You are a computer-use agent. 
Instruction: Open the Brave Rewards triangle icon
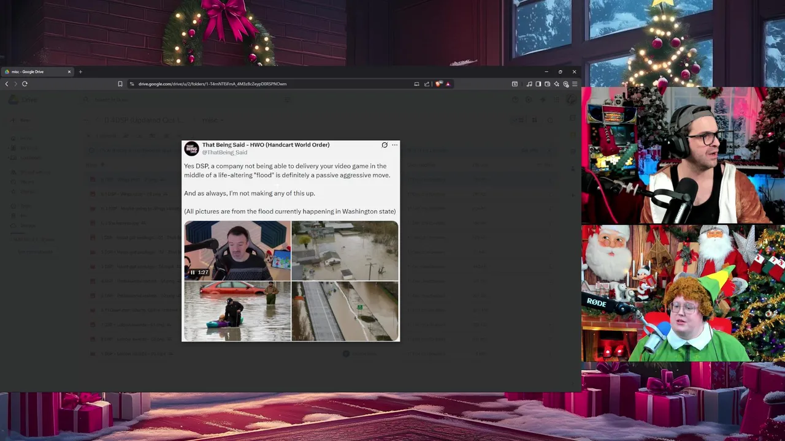(x=448, y=84)
